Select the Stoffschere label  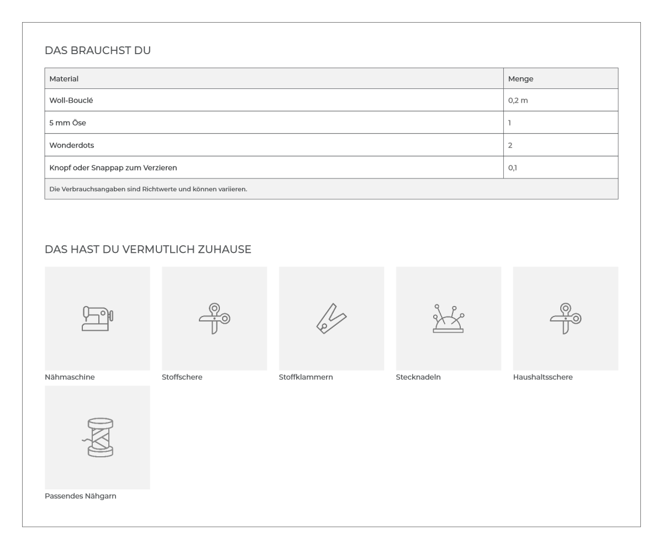pyautogui.click(x=182, y=377)
